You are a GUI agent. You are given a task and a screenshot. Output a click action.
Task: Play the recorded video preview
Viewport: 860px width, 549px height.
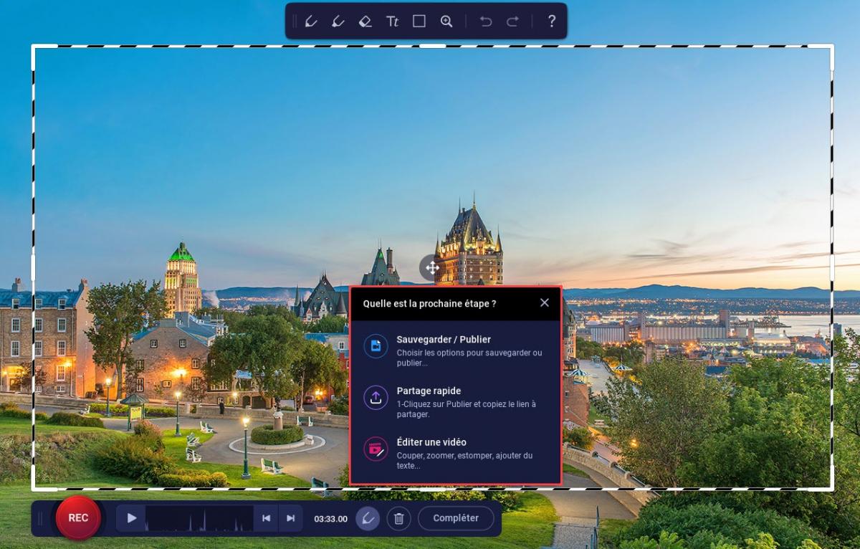point(131,518)
